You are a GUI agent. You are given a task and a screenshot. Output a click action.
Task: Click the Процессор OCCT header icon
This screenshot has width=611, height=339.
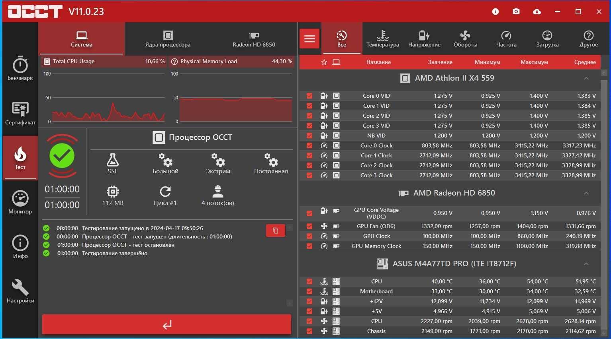tap(159, 138)
